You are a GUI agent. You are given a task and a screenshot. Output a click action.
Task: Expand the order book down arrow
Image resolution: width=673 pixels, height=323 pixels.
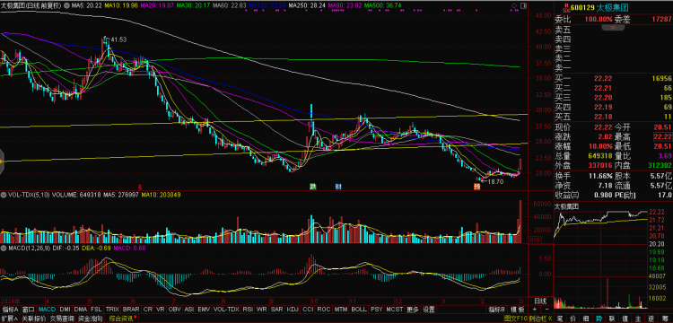(x=613, y=28)
